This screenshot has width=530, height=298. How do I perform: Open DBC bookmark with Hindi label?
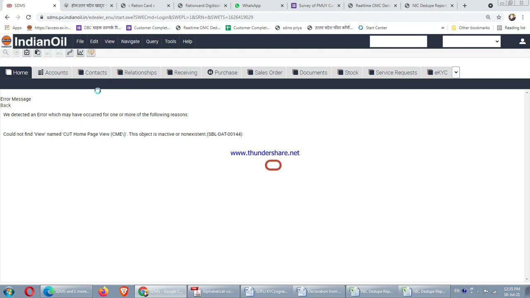(x=98, y=28)
